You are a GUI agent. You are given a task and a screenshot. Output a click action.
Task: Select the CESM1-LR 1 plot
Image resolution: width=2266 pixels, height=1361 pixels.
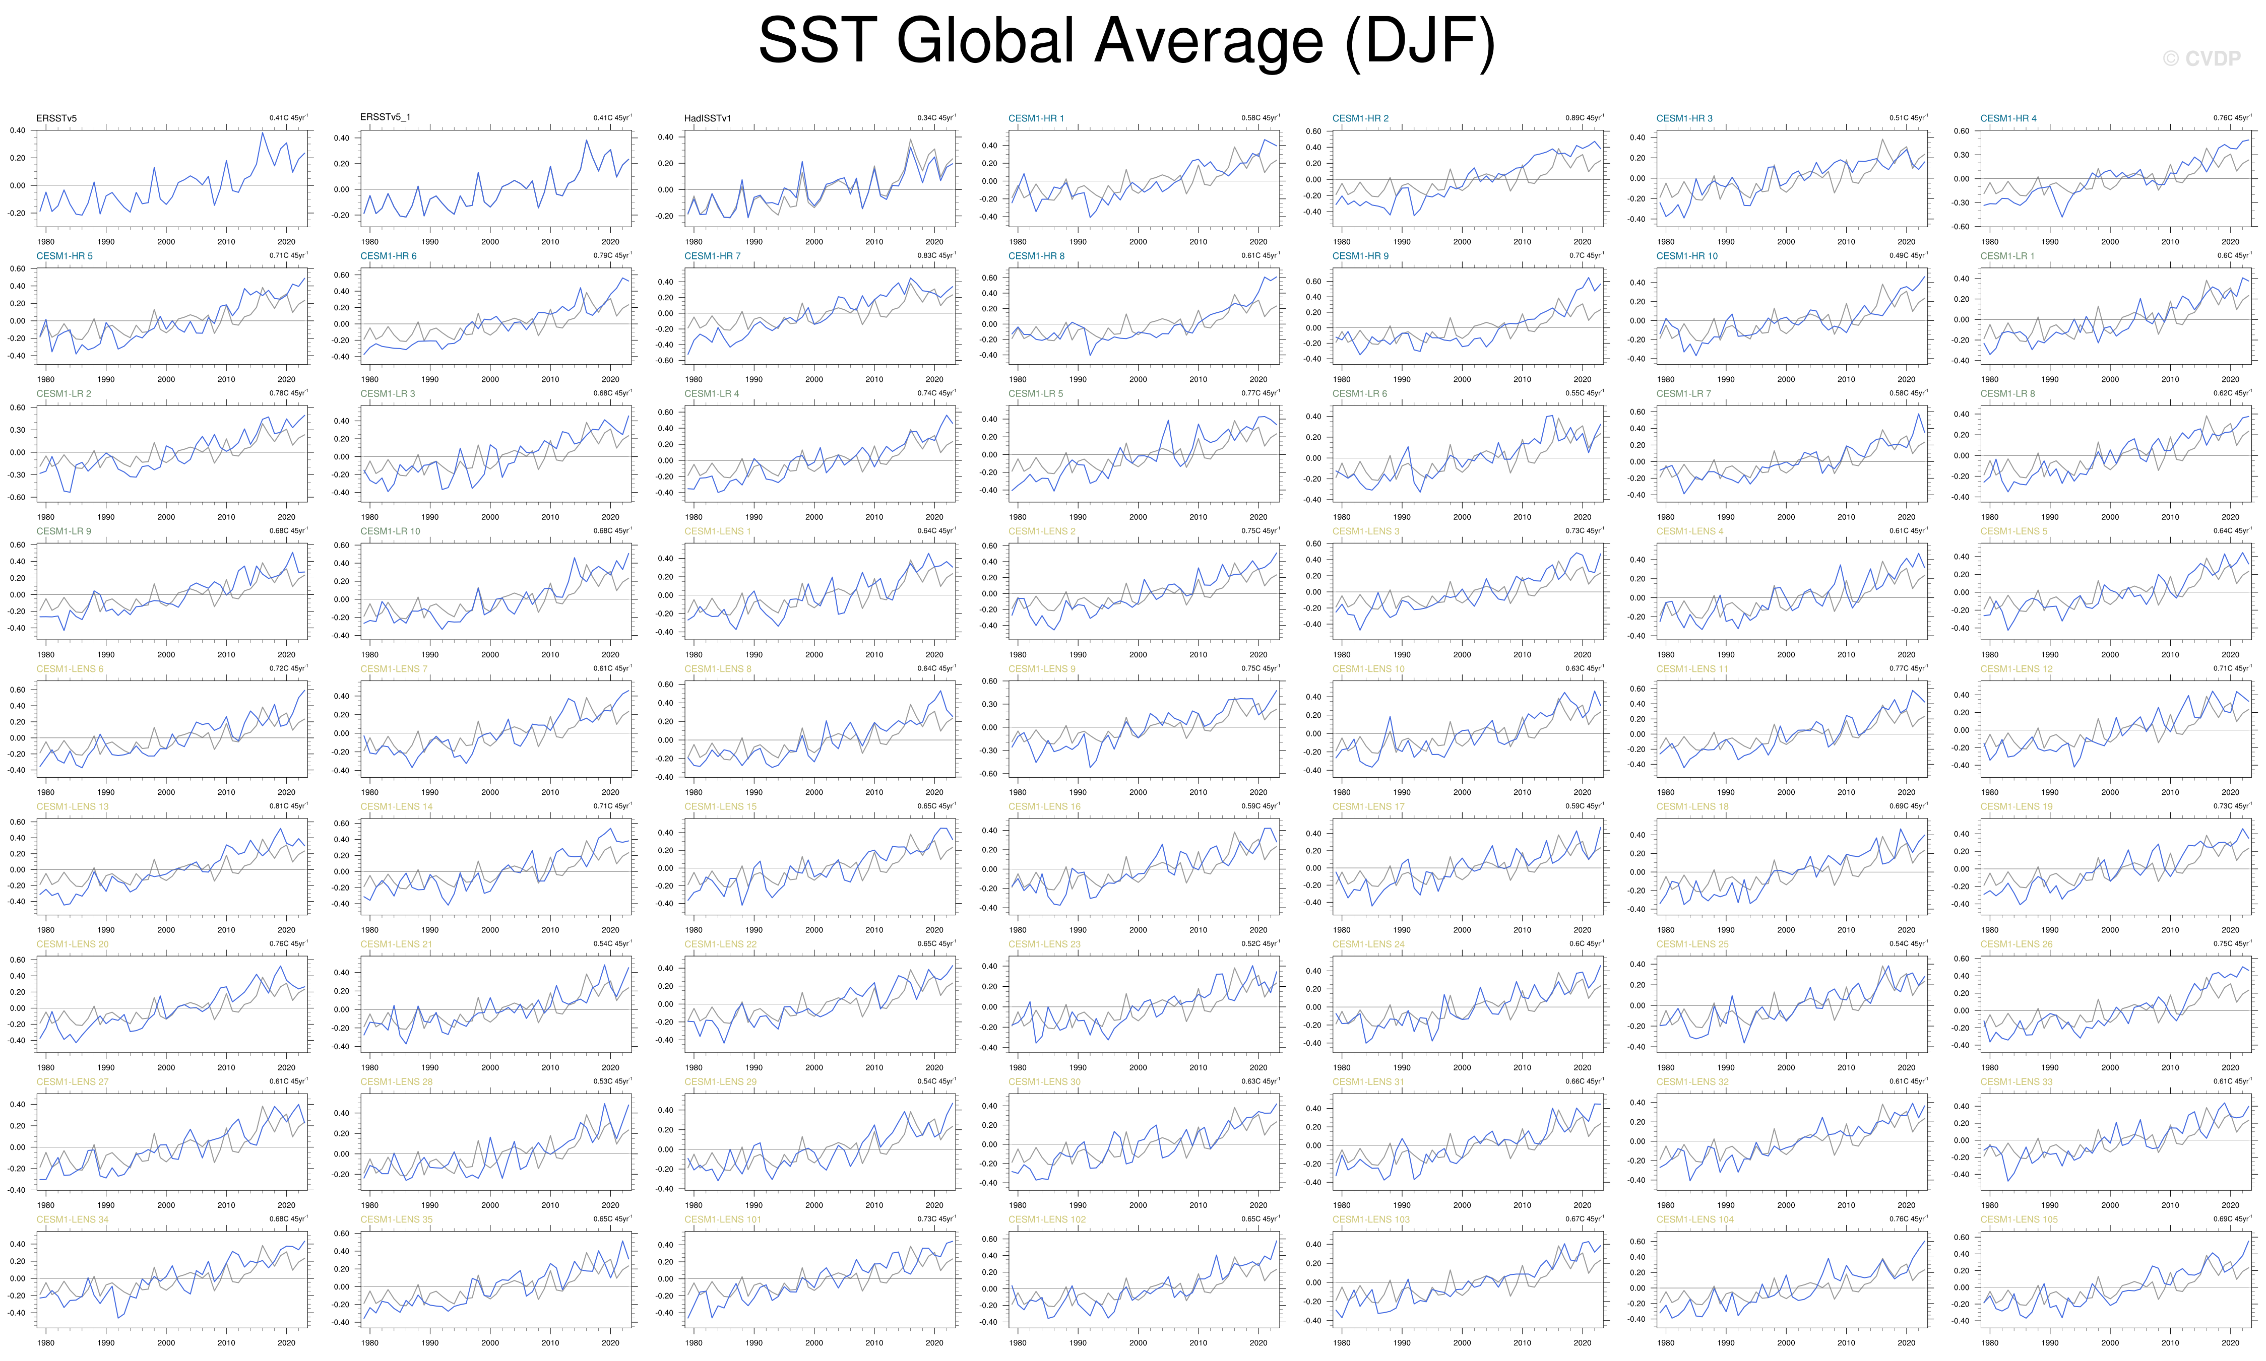click(2115, 315)
